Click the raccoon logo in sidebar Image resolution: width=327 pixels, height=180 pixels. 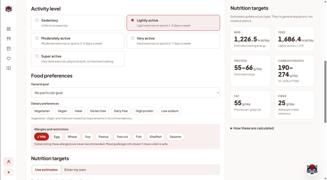tap(9, 9)
